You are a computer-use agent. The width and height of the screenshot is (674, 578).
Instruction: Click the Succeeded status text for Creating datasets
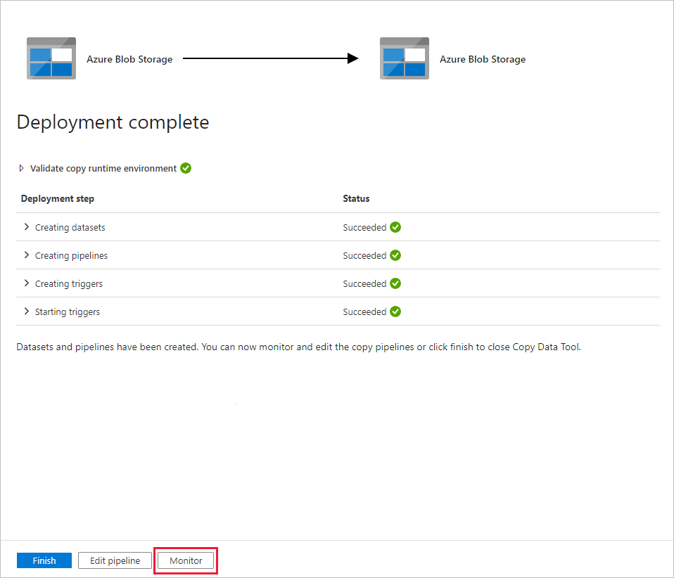[364, 227]
